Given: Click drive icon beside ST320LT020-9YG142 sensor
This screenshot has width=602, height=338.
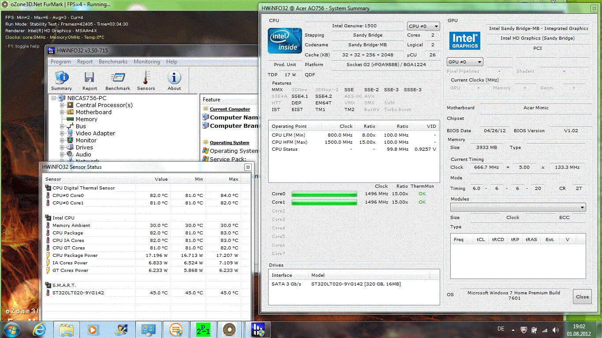Looking at the screenshot, I should [48, 293].
